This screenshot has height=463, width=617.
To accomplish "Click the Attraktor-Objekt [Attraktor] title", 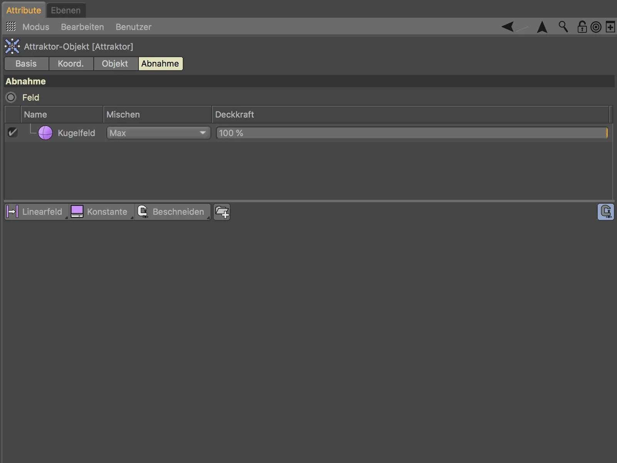I will tap(79, 47).
